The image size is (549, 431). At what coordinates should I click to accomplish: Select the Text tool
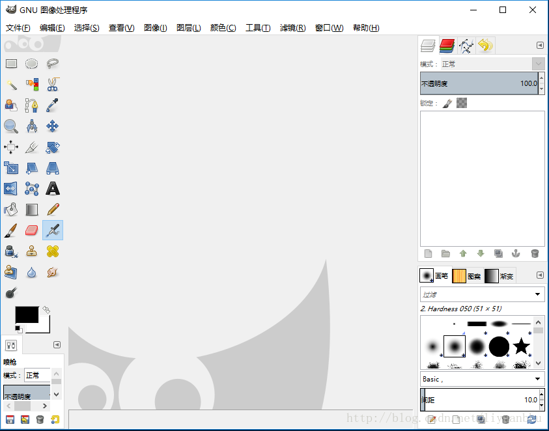[53, 189]
